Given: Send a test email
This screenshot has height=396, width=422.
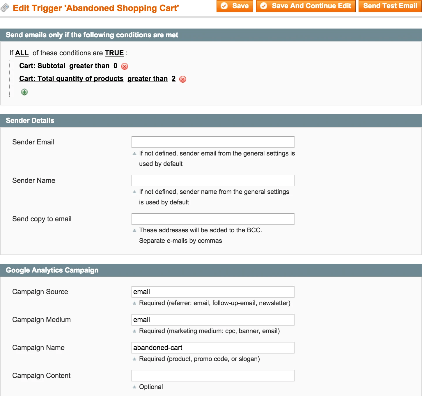Looking at the screenshot, I should point(390,6).
